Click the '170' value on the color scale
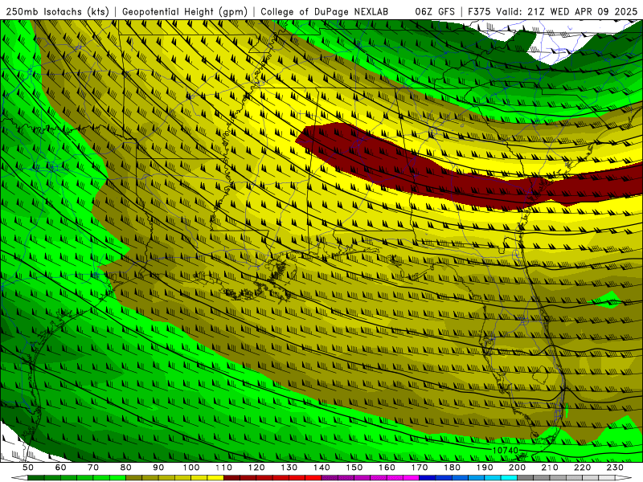The image size is (643, 482). 420,468
